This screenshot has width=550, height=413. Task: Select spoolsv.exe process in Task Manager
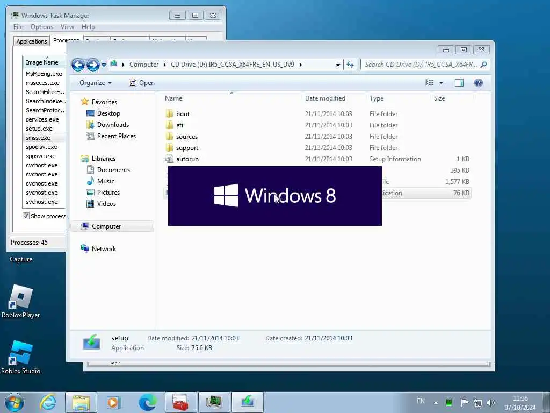(x=41, y=147)
